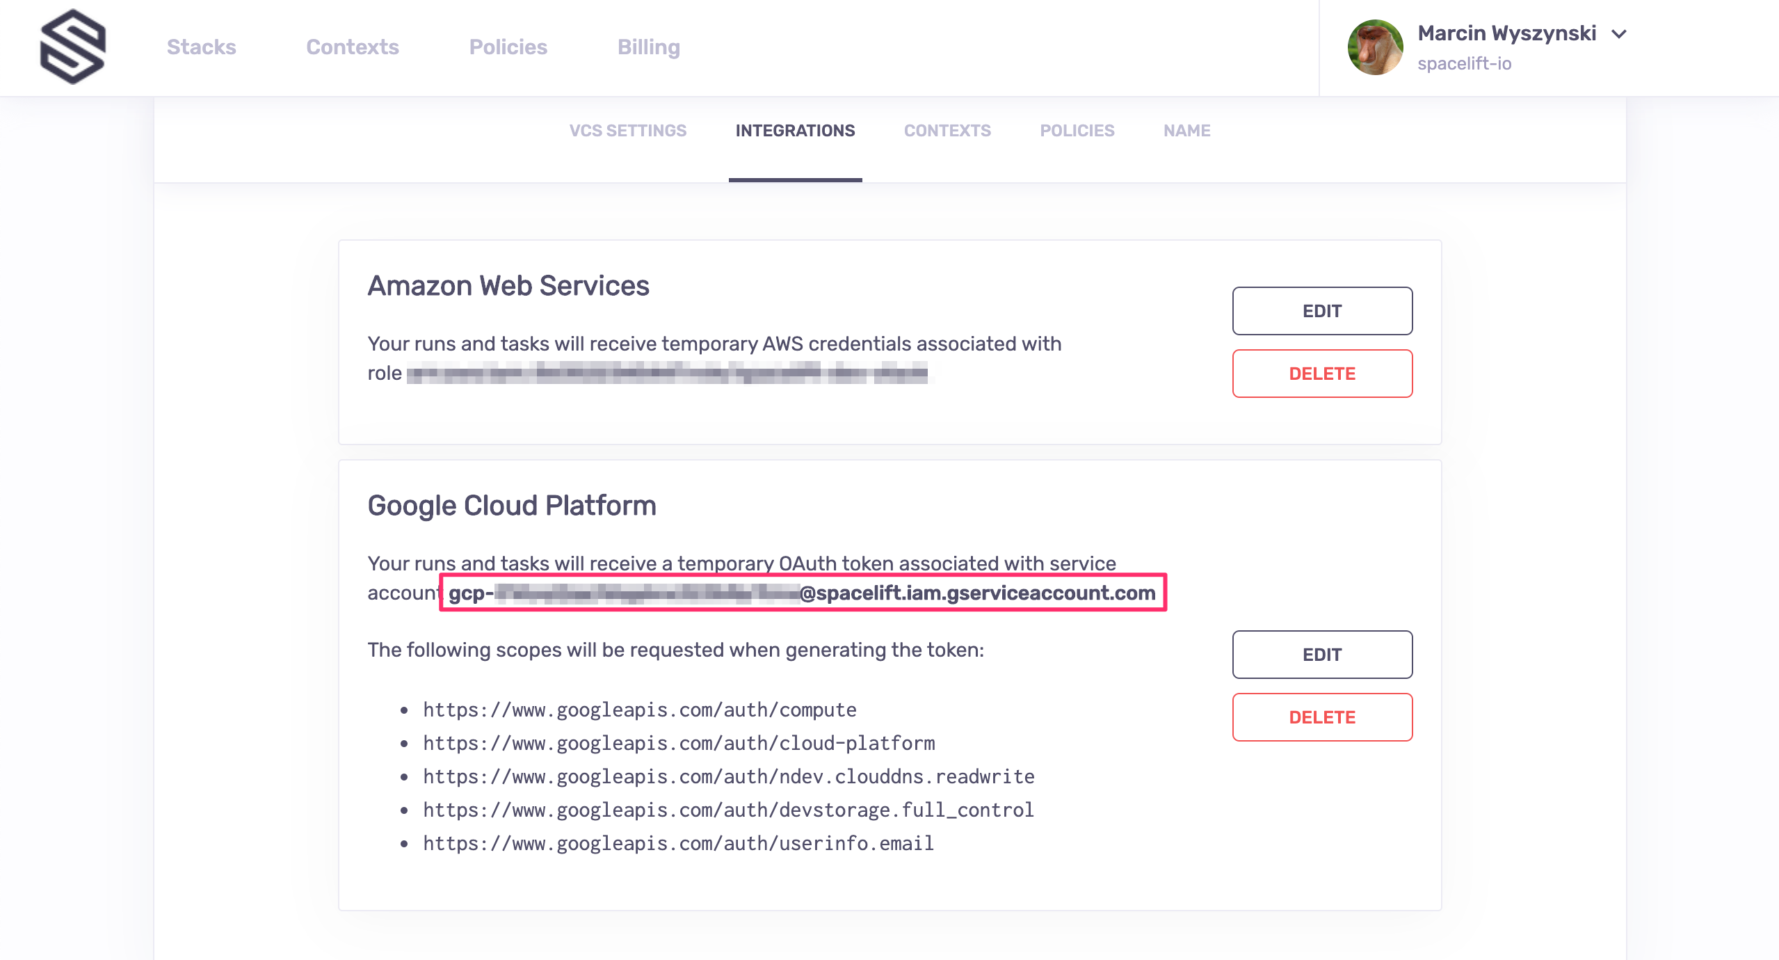This screenshot has height=960, width=1779.
Task: Delete the Amazon Web Services integration
Action: coord(1322,374)
